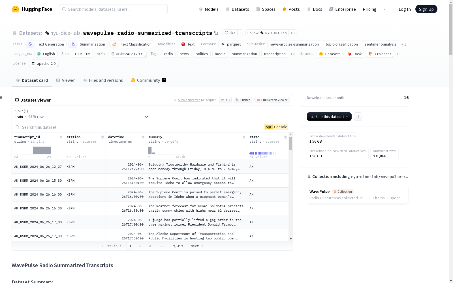Sort the station column
The height and width of the screenshot is (283, 453).
[x=102, y=137]
